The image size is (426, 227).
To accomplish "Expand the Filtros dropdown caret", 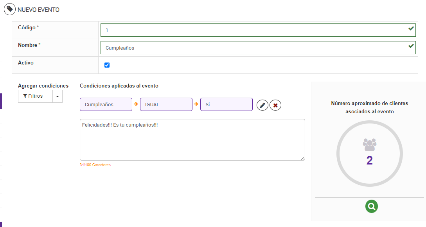I will pos(58,96).
